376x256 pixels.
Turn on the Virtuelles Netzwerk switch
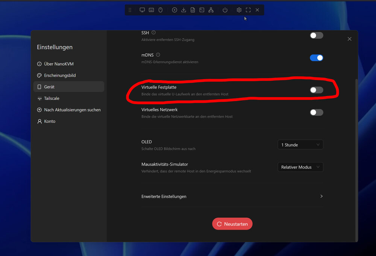pyautogui.click(x=317, y=112)
